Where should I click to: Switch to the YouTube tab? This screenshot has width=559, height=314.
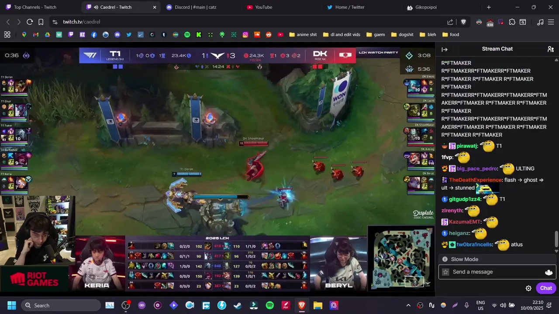pos(281,7)
